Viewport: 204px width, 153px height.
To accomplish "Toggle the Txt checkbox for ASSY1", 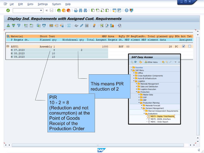I will click(x=190, y=46).
